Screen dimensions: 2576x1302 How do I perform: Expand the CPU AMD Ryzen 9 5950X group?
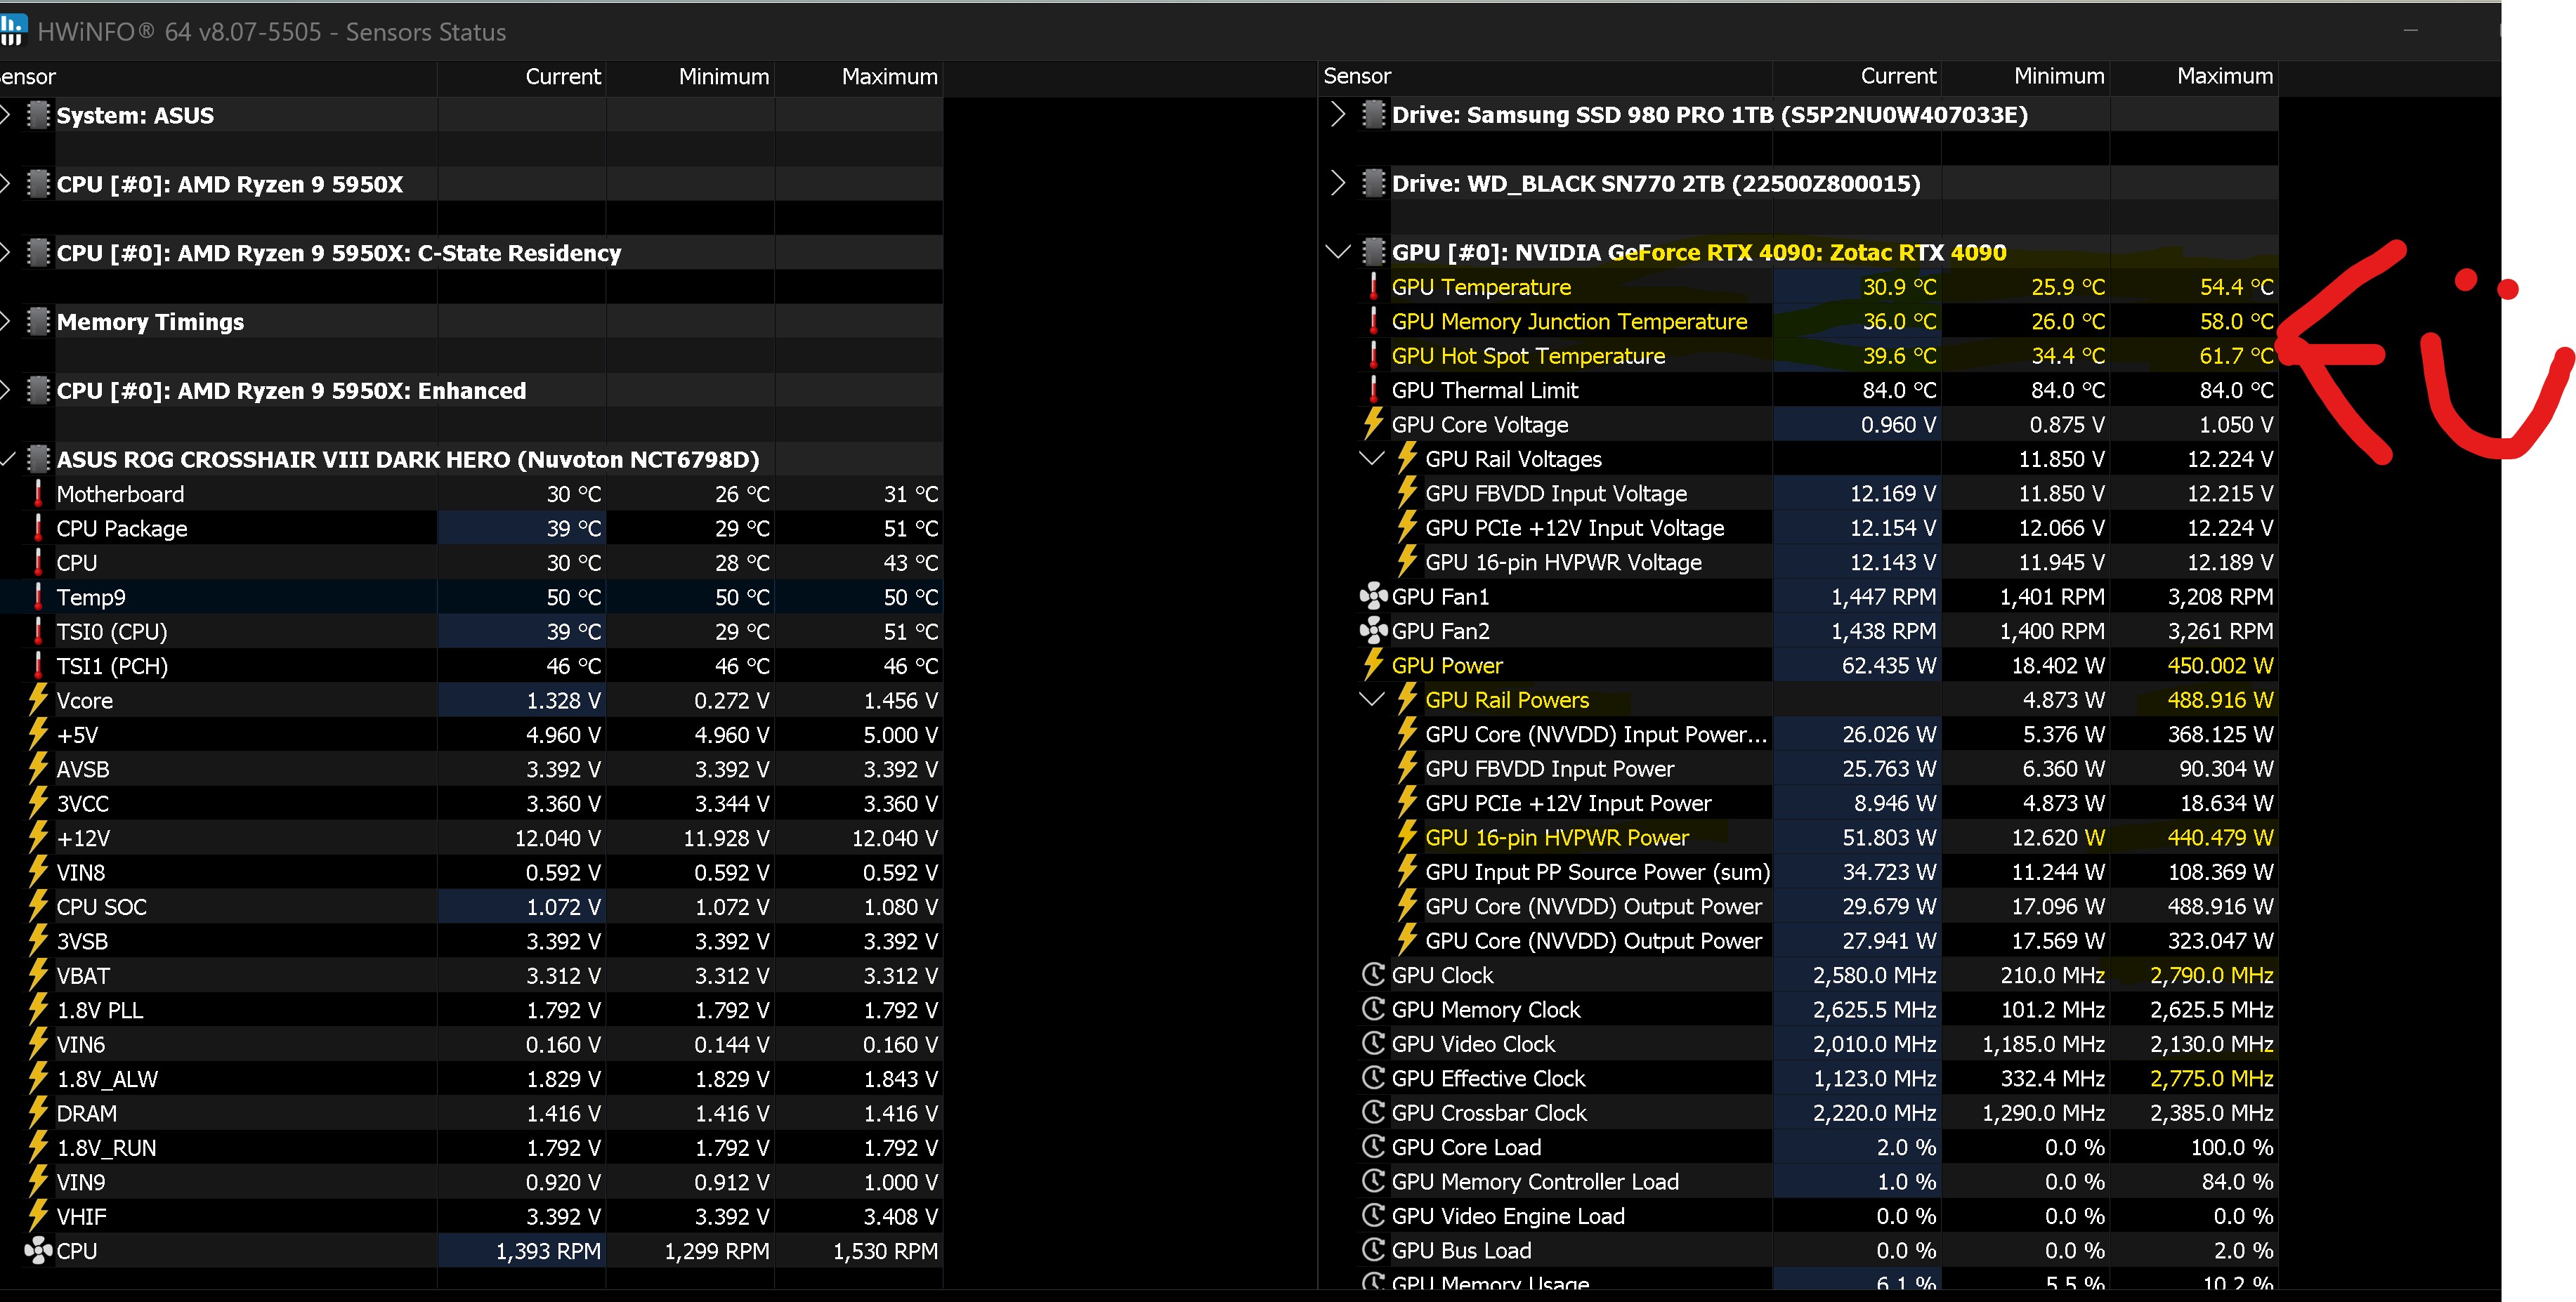coord(5,184)
